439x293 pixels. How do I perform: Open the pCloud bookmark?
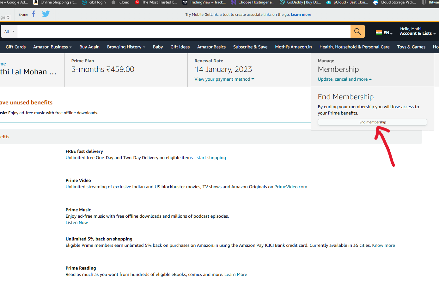point(347,2)
